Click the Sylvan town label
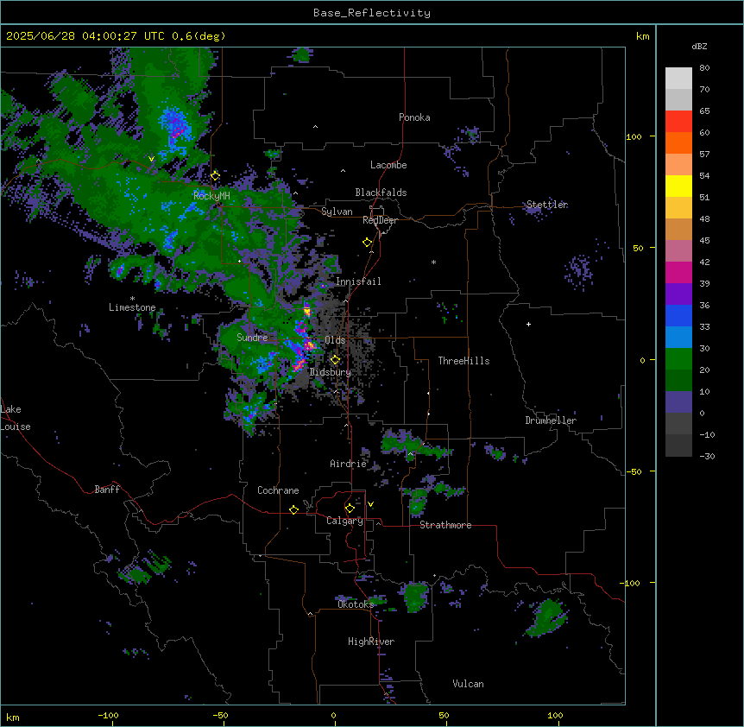 [x=337, y=212]
